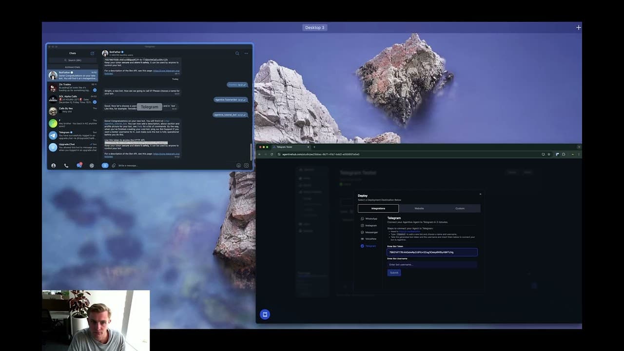The height and width of the screenshot is (351, 624).
Task: Open Chats bubble icon with unread badge
Action: (x=79, y=165)
